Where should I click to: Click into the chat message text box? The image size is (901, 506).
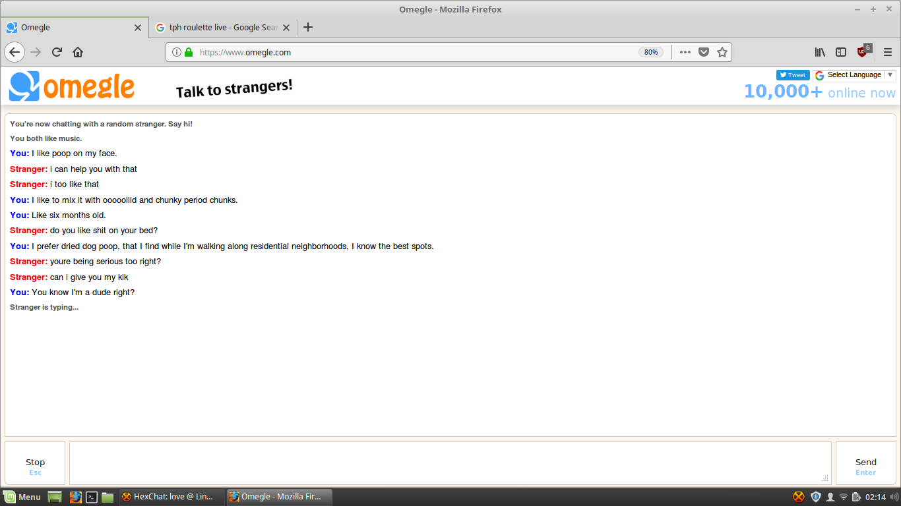(450, 463)
